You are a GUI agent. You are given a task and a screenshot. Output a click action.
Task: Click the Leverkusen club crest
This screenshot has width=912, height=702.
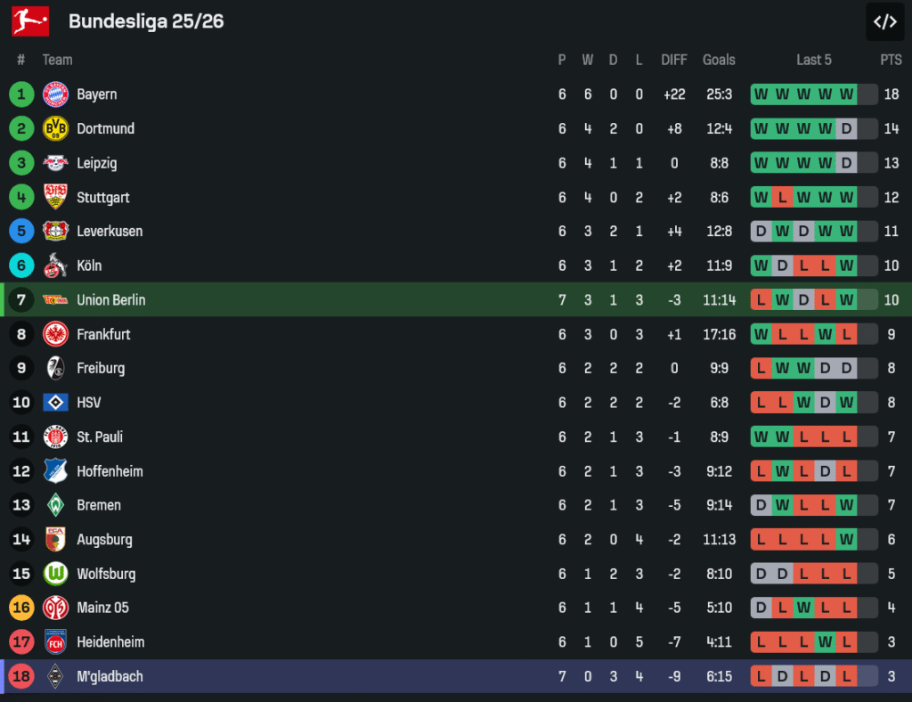pyautogui.click(x=55, y=232)
